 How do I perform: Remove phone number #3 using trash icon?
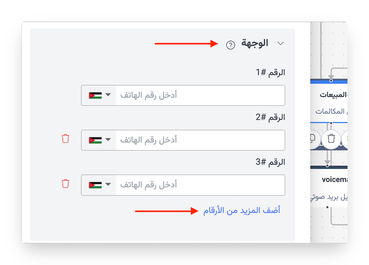pyautogui.click(x=65, y=184)
